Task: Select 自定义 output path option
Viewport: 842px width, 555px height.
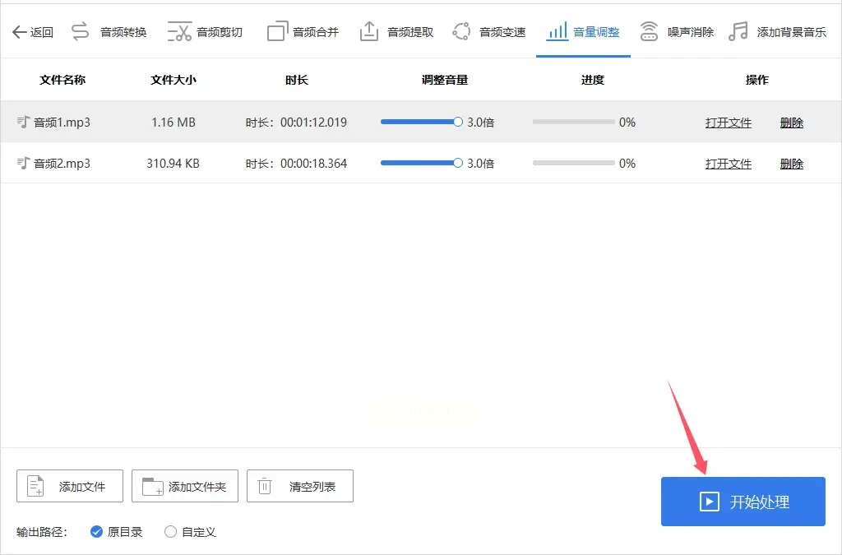Action: pos(190,532)
